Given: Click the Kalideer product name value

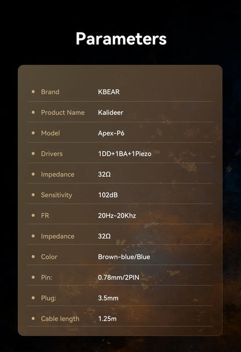Looking at the screenshot, I should coord(111,113).
